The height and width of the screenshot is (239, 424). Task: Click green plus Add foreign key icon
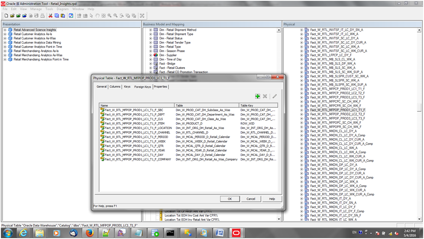tap(257, 96)
